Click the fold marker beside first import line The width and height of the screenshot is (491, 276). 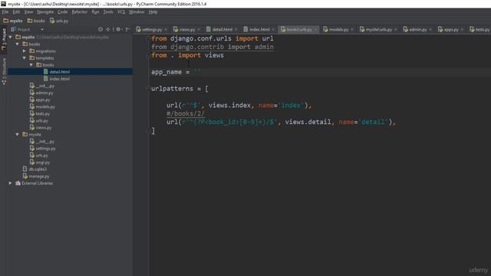click(x=149, y=38)
